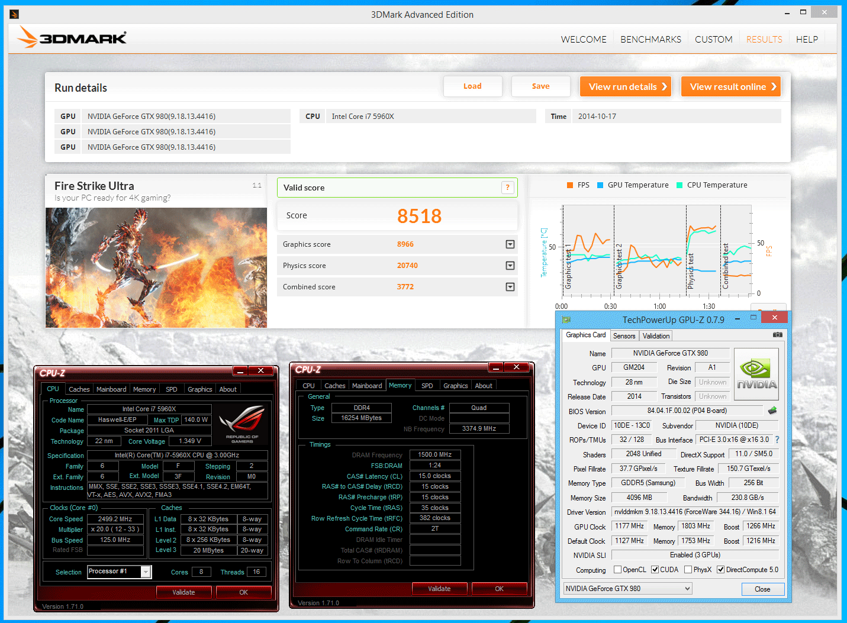The height and width of the screenshot is (623, 847).
Task: Click the bus interface question mark in GPU-Z
Action: (x=777, y=440)
